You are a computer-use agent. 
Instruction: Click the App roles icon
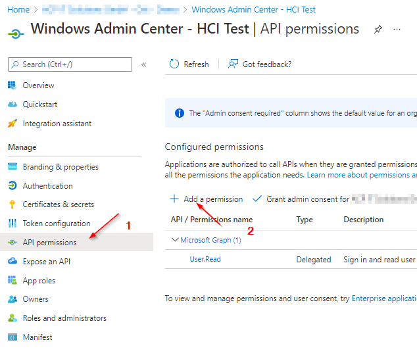[x=12, y=280]
